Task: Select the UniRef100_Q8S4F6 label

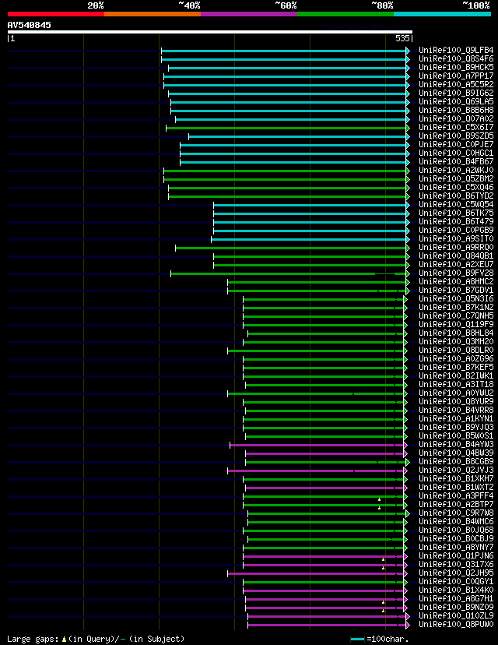Action: (456, 59)
